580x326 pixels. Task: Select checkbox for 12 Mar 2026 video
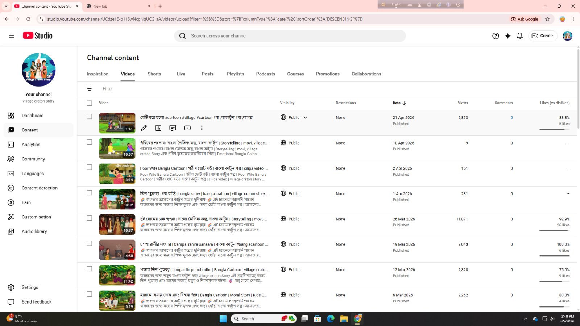pyautogui.click(x=90, y=269)
